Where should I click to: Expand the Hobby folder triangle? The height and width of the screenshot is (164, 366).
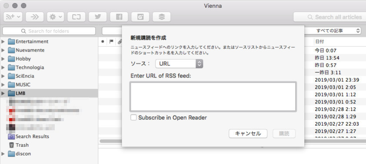(x=3, y=59)
